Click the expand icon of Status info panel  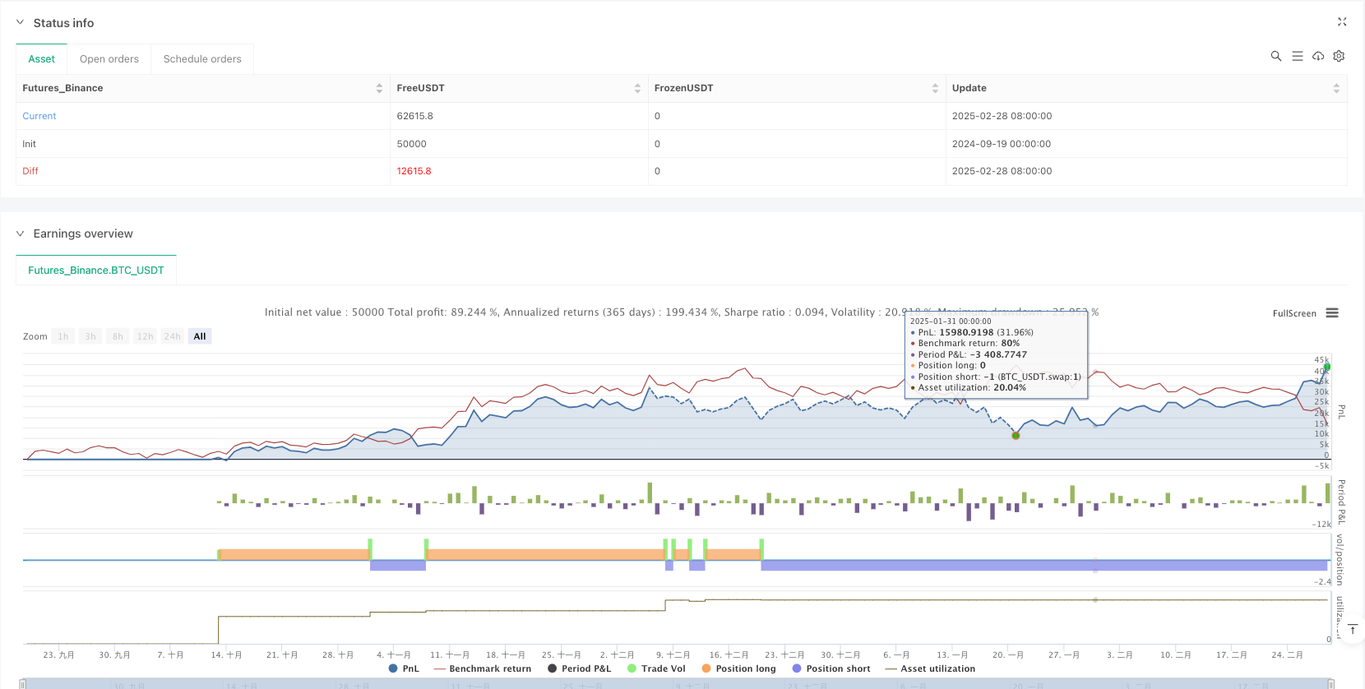(1342, 22)
